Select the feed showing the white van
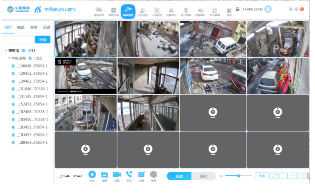This screenshot has height=195, width=315. [213, 39]
